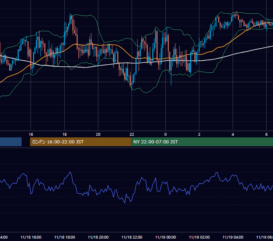Click the '4' hour label on upper axis
Screen dimensions: 273x241
coord(233,134)
